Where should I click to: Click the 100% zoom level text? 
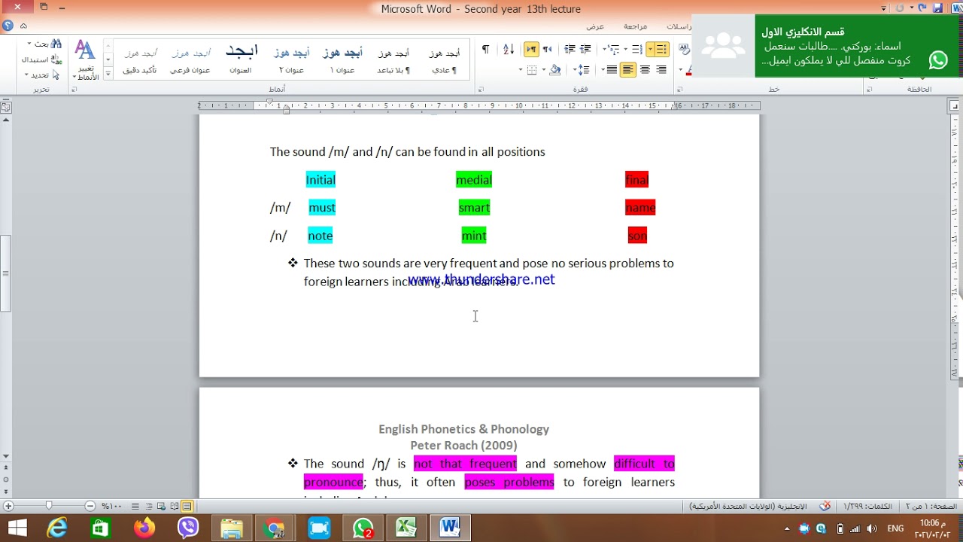(111, 507)
